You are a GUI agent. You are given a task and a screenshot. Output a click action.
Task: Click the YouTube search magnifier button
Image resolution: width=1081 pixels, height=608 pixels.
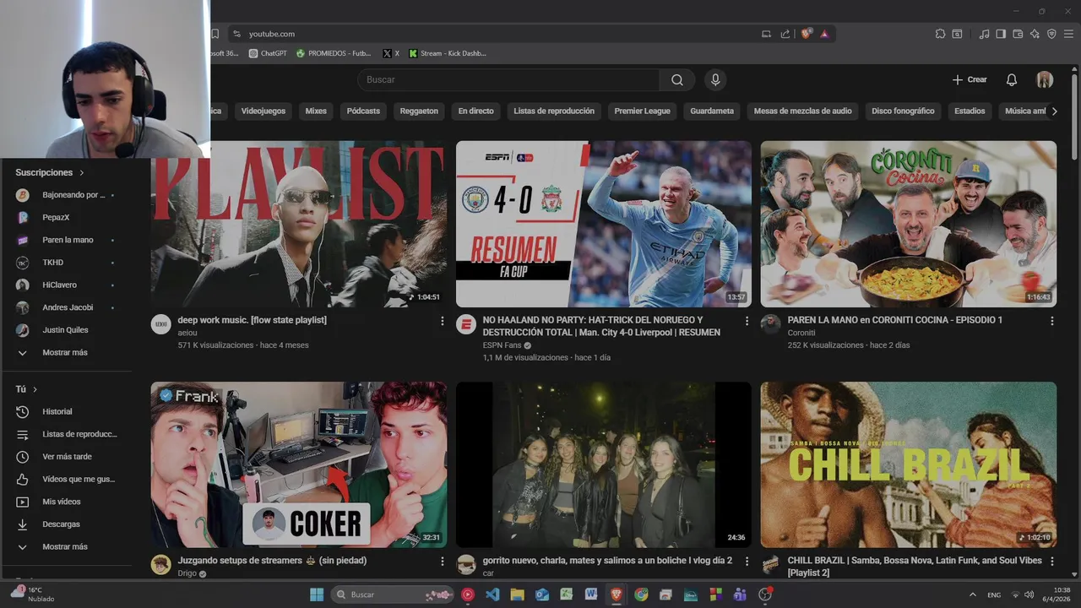[677, 79]
